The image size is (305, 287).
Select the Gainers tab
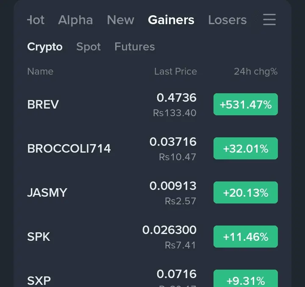(171, 20)
